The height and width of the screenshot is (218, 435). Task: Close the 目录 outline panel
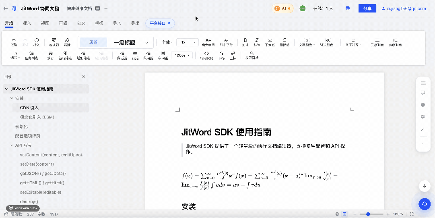coord(84,77)
